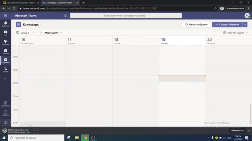
Task: Open Windows Start menu
Action: point(4,137)
